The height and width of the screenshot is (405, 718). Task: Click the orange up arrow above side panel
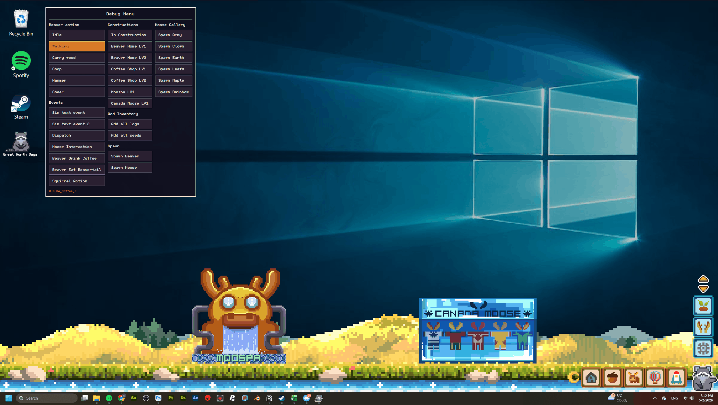[x=703, y=279]
